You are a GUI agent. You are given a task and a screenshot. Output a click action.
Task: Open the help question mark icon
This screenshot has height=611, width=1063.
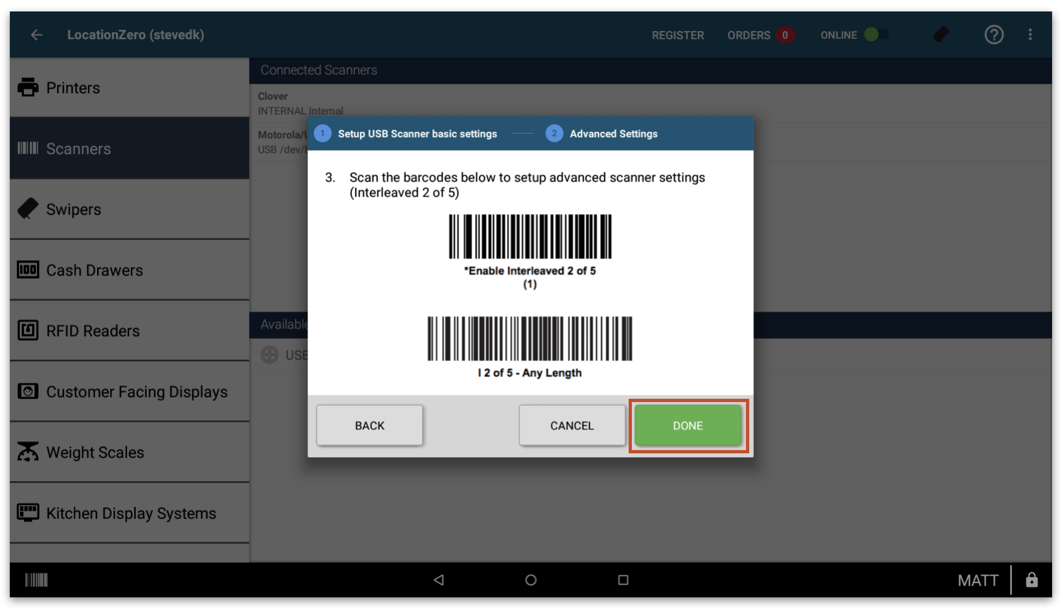[x=994, y=35]
